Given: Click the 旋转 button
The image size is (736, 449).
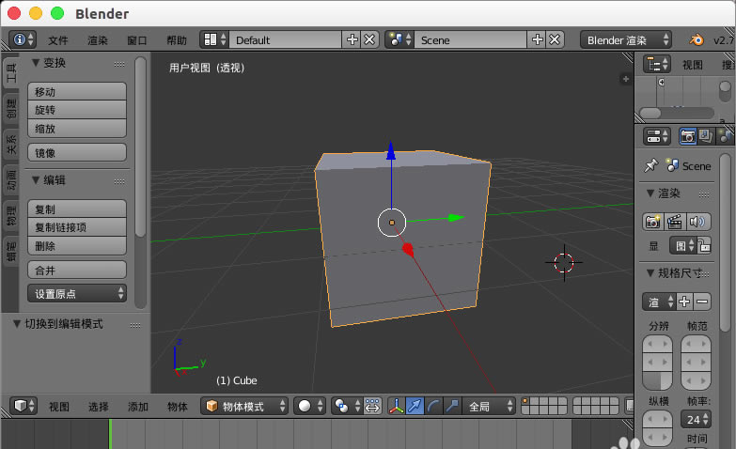Looking at the screenshot, I should [77, 110].
